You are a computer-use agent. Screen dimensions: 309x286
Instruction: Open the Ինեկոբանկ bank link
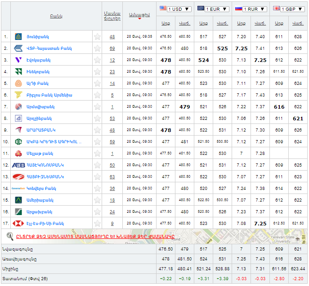(40, 71)
